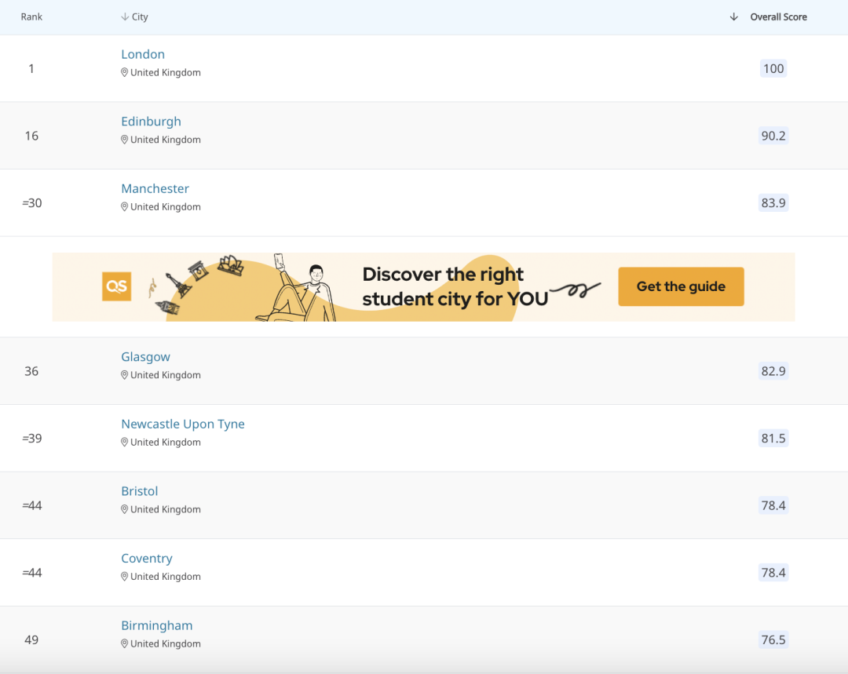The width and height of the screenshot is (848, 674).
Task: Click location pin icon under Birmingham
Action: (124, 643)
